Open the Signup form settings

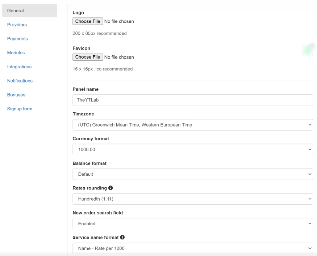[20, 109]
